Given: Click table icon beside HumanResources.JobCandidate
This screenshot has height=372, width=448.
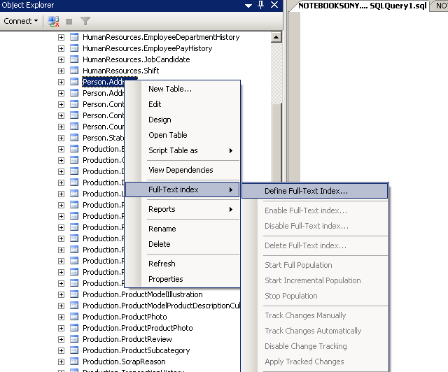Looking at the screenshot, I should point(73,59).
